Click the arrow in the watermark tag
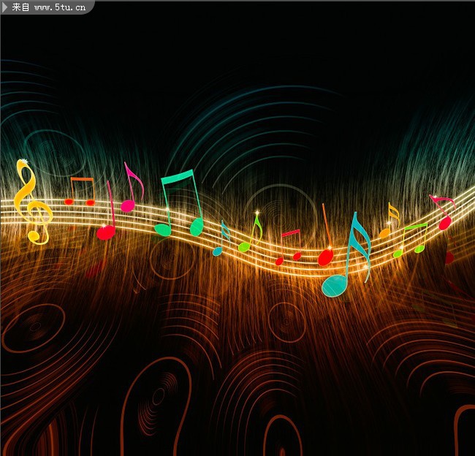Image resolution: width=475 pixels, height=456 pixels. coord(6,7)
